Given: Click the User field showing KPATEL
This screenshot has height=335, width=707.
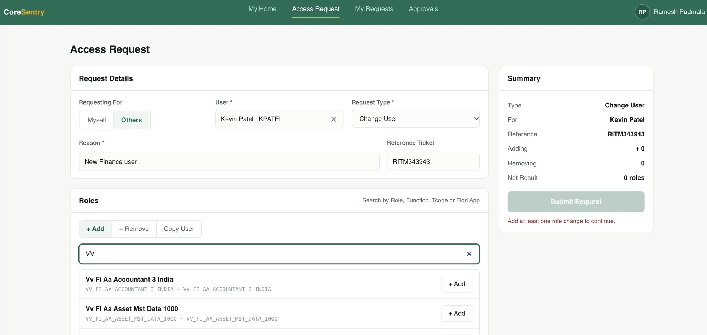Looking at the screenshot, I should pos(279,119).
